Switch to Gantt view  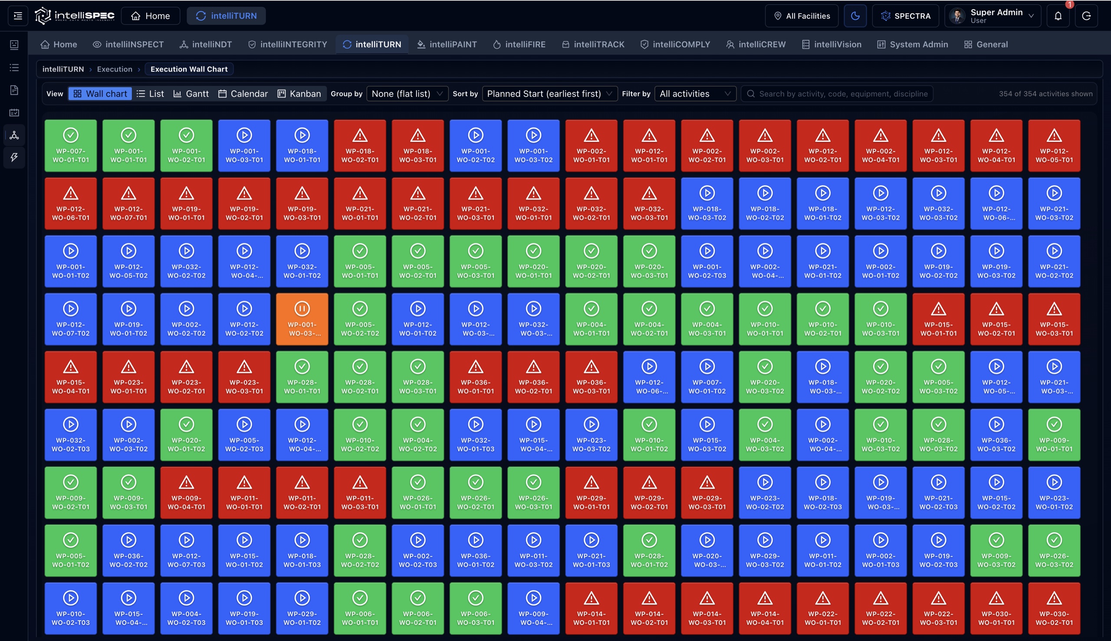click(191, 94)
